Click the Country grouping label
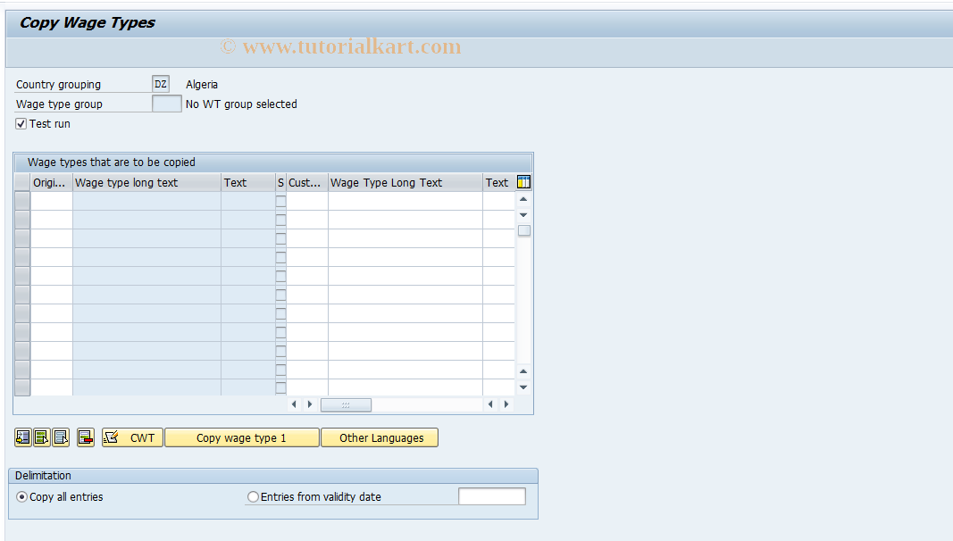Image resolution: width=953 pixels, height=541 pixels. pyautogui.click(x=58, y=85)
